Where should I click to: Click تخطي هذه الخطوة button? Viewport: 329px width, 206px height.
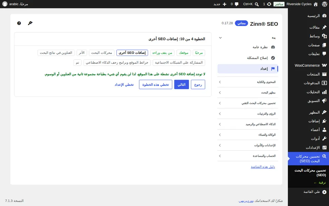coord(156,84)
